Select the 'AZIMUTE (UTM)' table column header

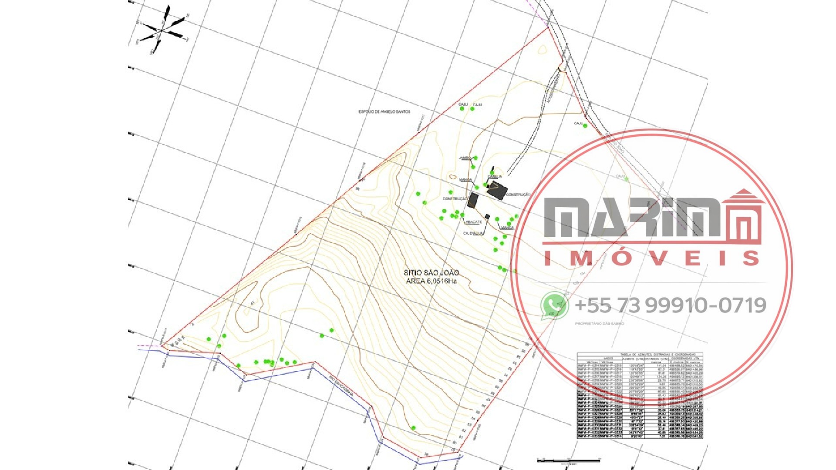634,359
